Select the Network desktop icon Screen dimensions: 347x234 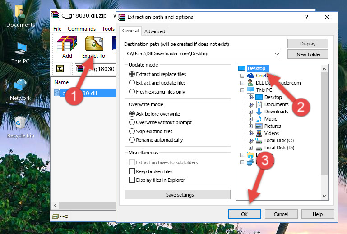pyautogui.click(x=20, y=90)
